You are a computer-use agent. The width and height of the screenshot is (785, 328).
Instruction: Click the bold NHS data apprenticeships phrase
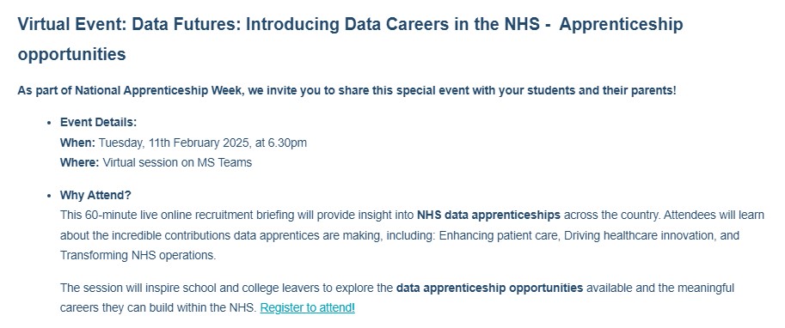pyautogui.click(x=488, y=215)
